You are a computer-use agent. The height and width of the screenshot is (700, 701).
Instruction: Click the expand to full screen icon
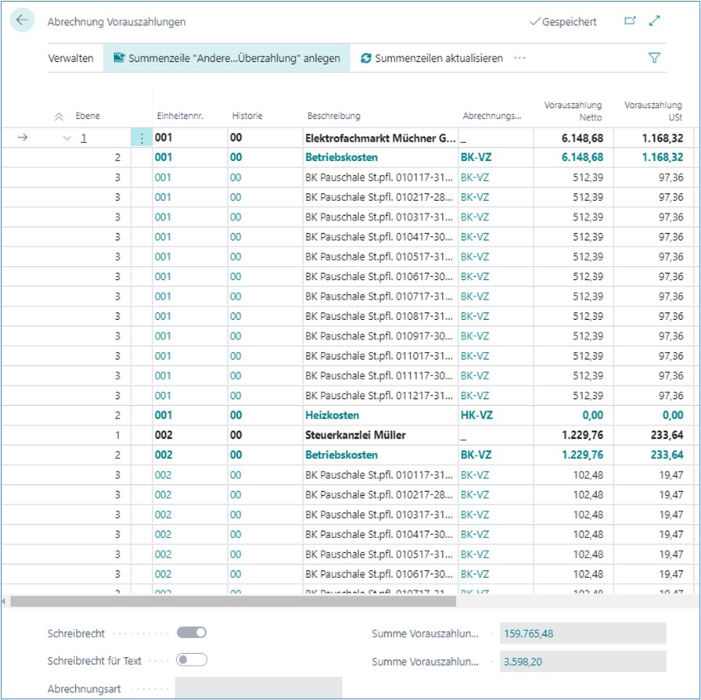click(x=656, y=22)
